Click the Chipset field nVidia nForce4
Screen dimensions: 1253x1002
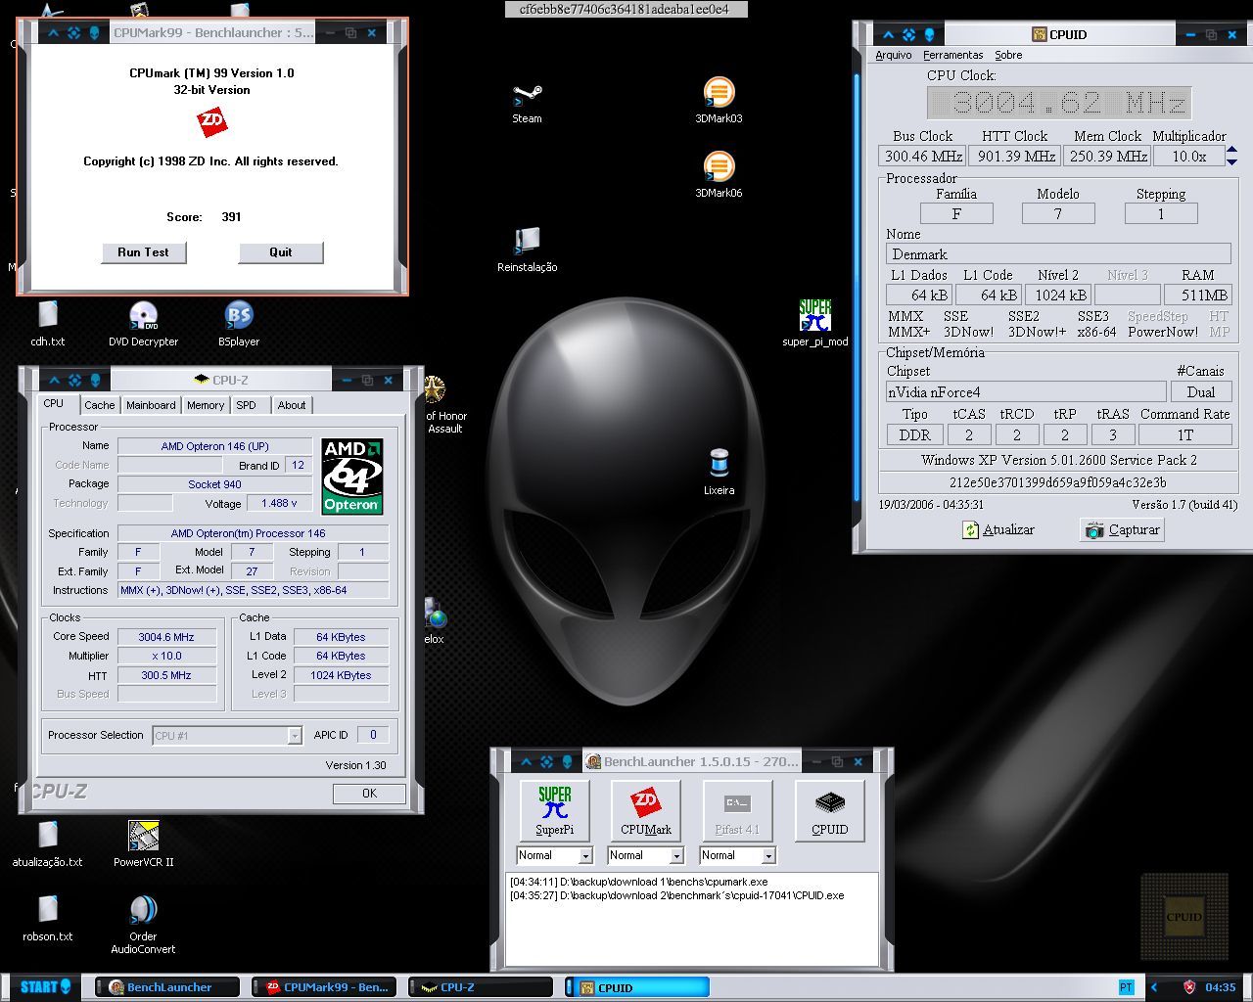[x=1026, y=392]
